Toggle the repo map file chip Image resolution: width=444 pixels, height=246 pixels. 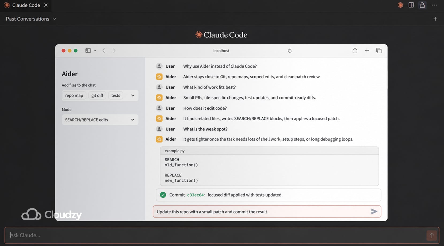coord(74,95)
